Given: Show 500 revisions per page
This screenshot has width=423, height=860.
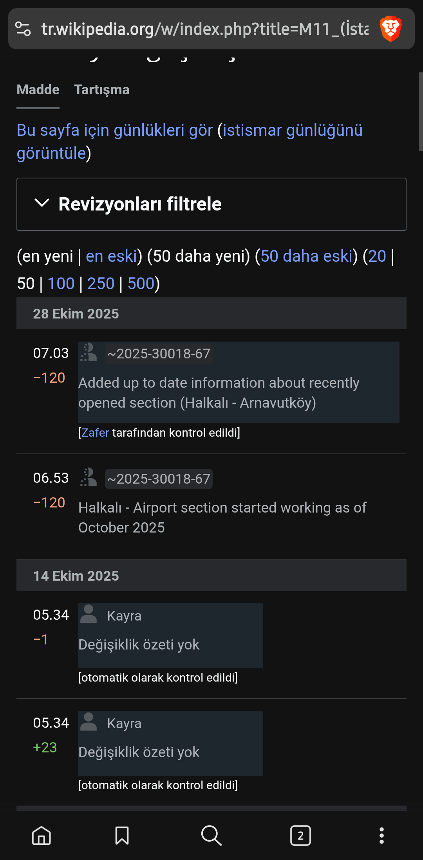Looking at the screenshot, I should tap(142, 283).
